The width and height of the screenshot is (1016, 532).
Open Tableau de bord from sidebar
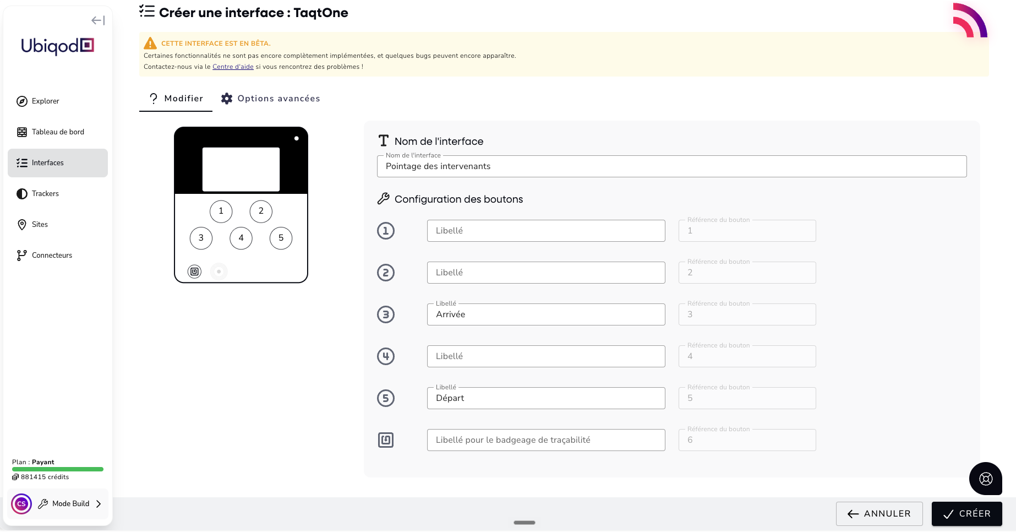tap(58, 132)
